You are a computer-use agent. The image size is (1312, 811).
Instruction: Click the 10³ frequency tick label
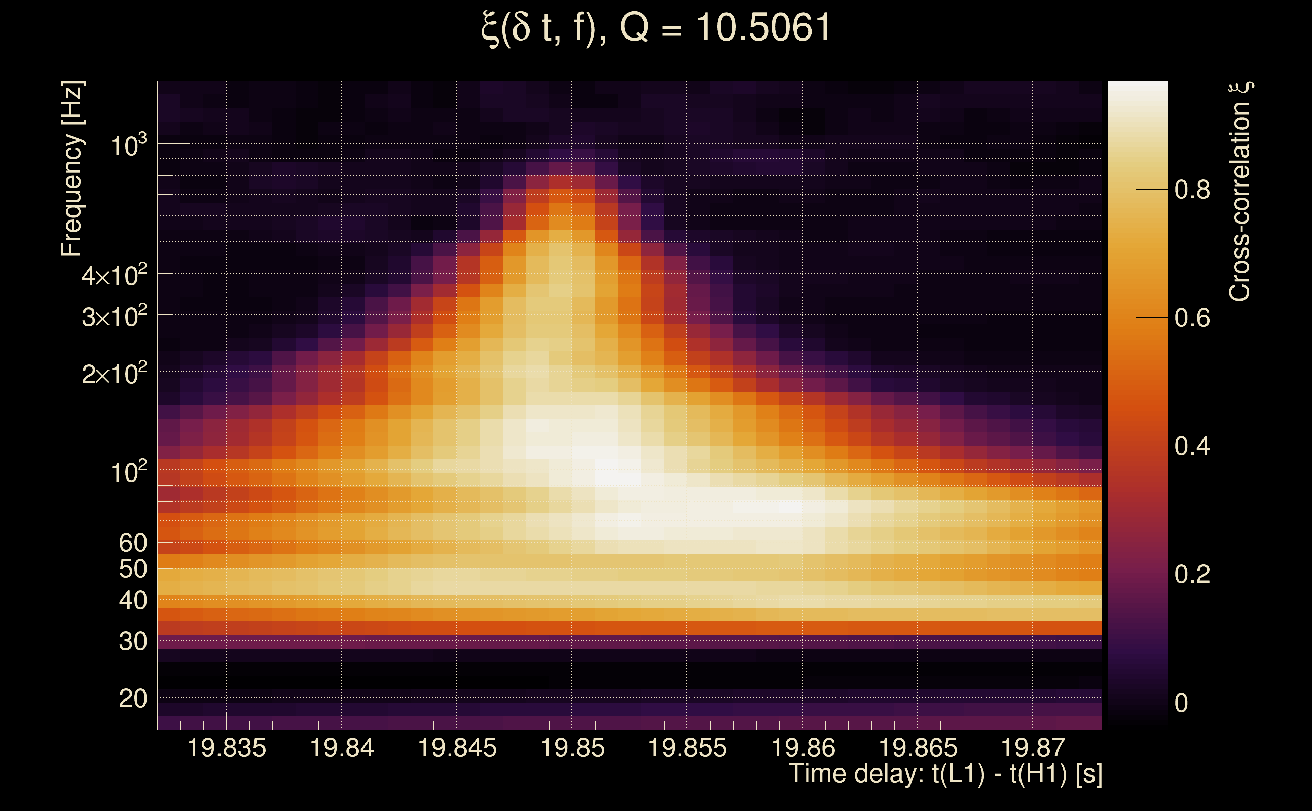(128, 146)
